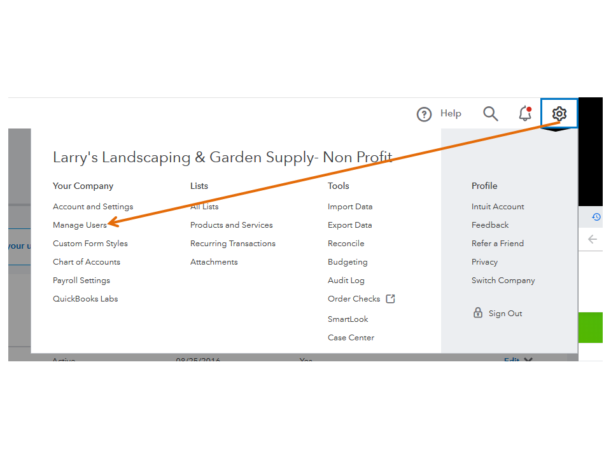
Task: Click the Your Company column heading
Action: [x=83, y=186]
